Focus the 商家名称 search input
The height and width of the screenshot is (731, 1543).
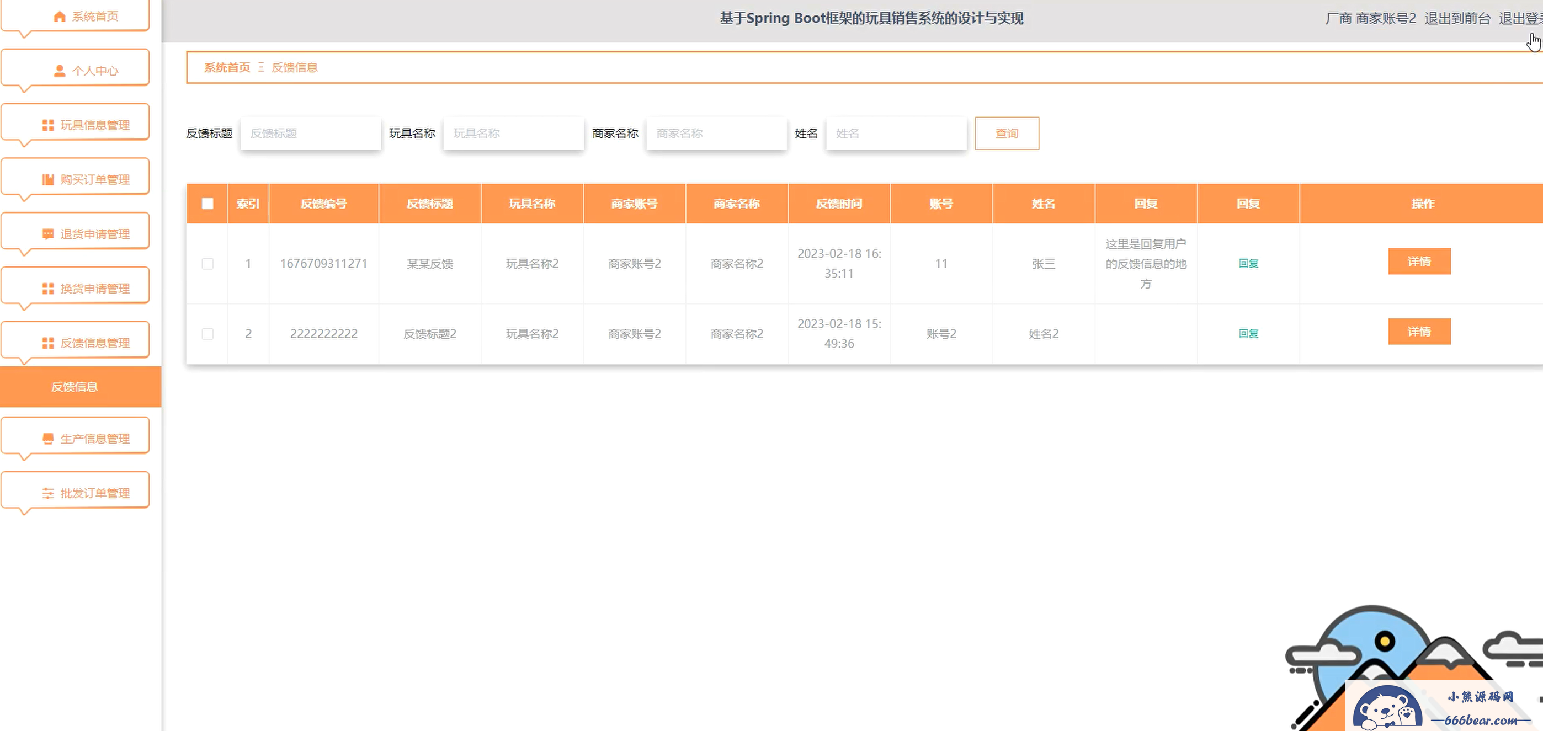[x=716, y=134]
